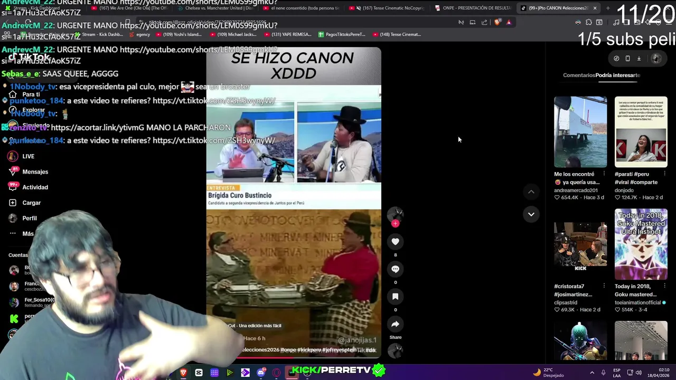
Task: Open profile avatar in top right pill
Action: click(656, 59)
